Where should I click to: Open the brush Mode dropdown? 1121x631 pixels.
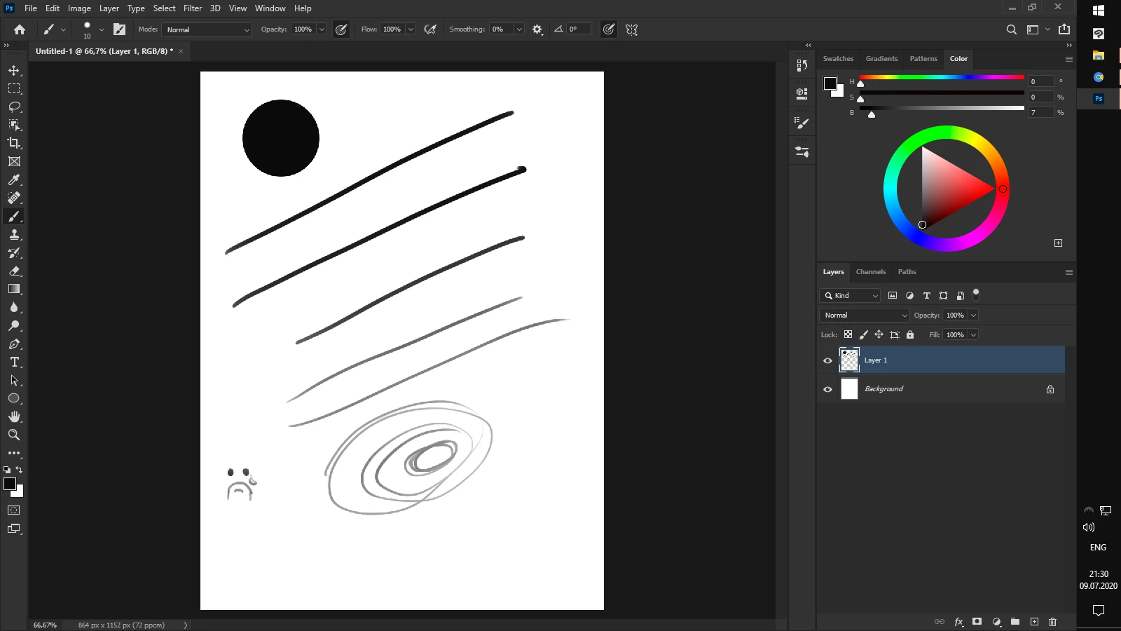207,29
